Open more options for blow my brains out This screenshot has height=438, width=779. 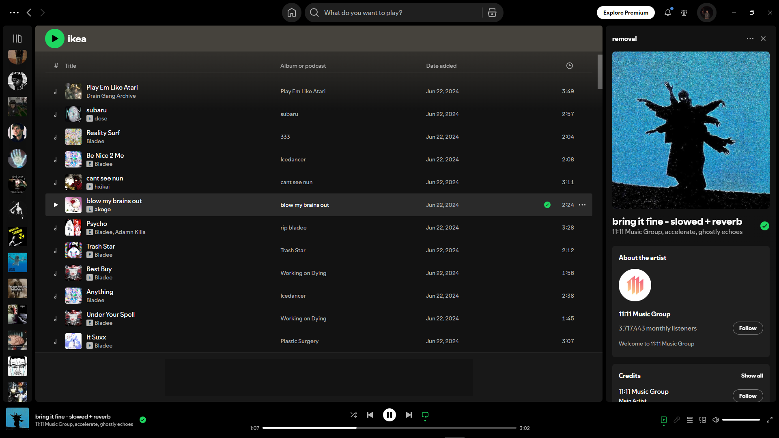coord(582,205)
